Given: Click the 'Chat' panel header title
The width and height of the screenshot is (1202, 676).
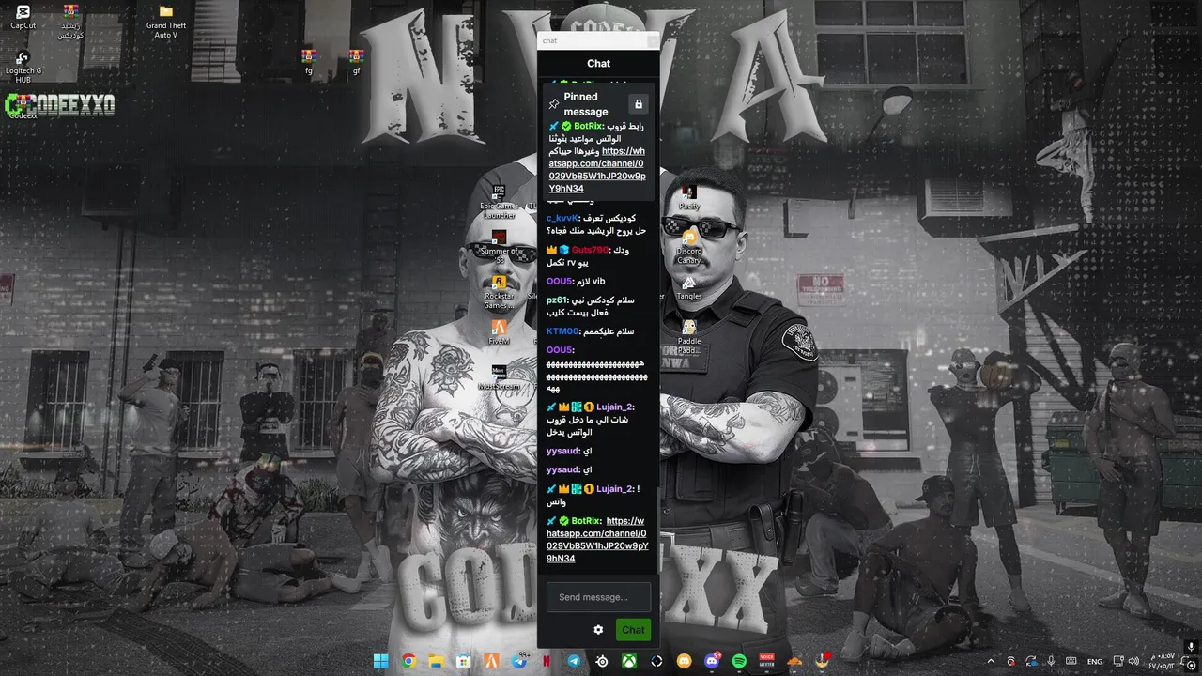Looking at the screenshot, I should (x=598, y=64).
